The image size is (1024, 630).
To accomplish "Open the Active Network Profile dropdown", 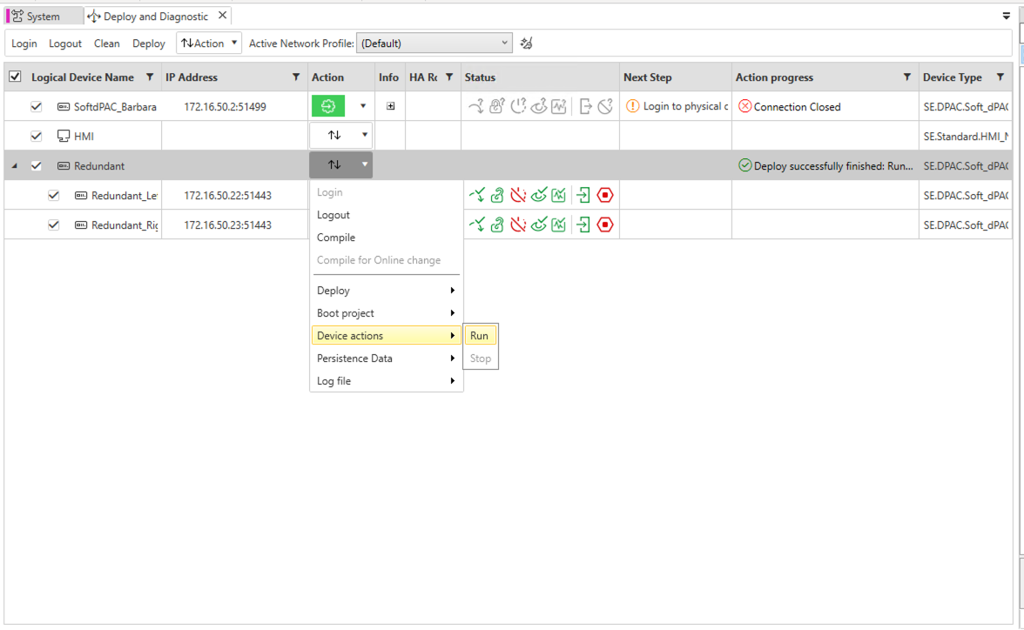I will click(435, 44).
